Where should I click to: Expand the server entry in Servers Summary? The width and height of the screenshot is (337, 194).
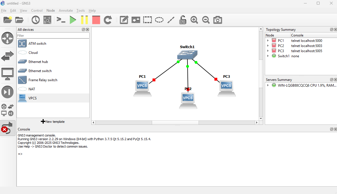click(x=268, y=85)
